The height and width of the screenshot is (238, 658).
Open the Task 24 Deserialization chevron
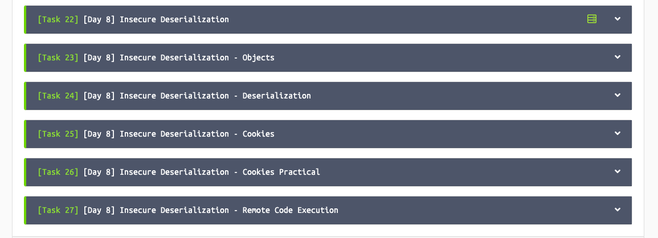click(618, 95)
